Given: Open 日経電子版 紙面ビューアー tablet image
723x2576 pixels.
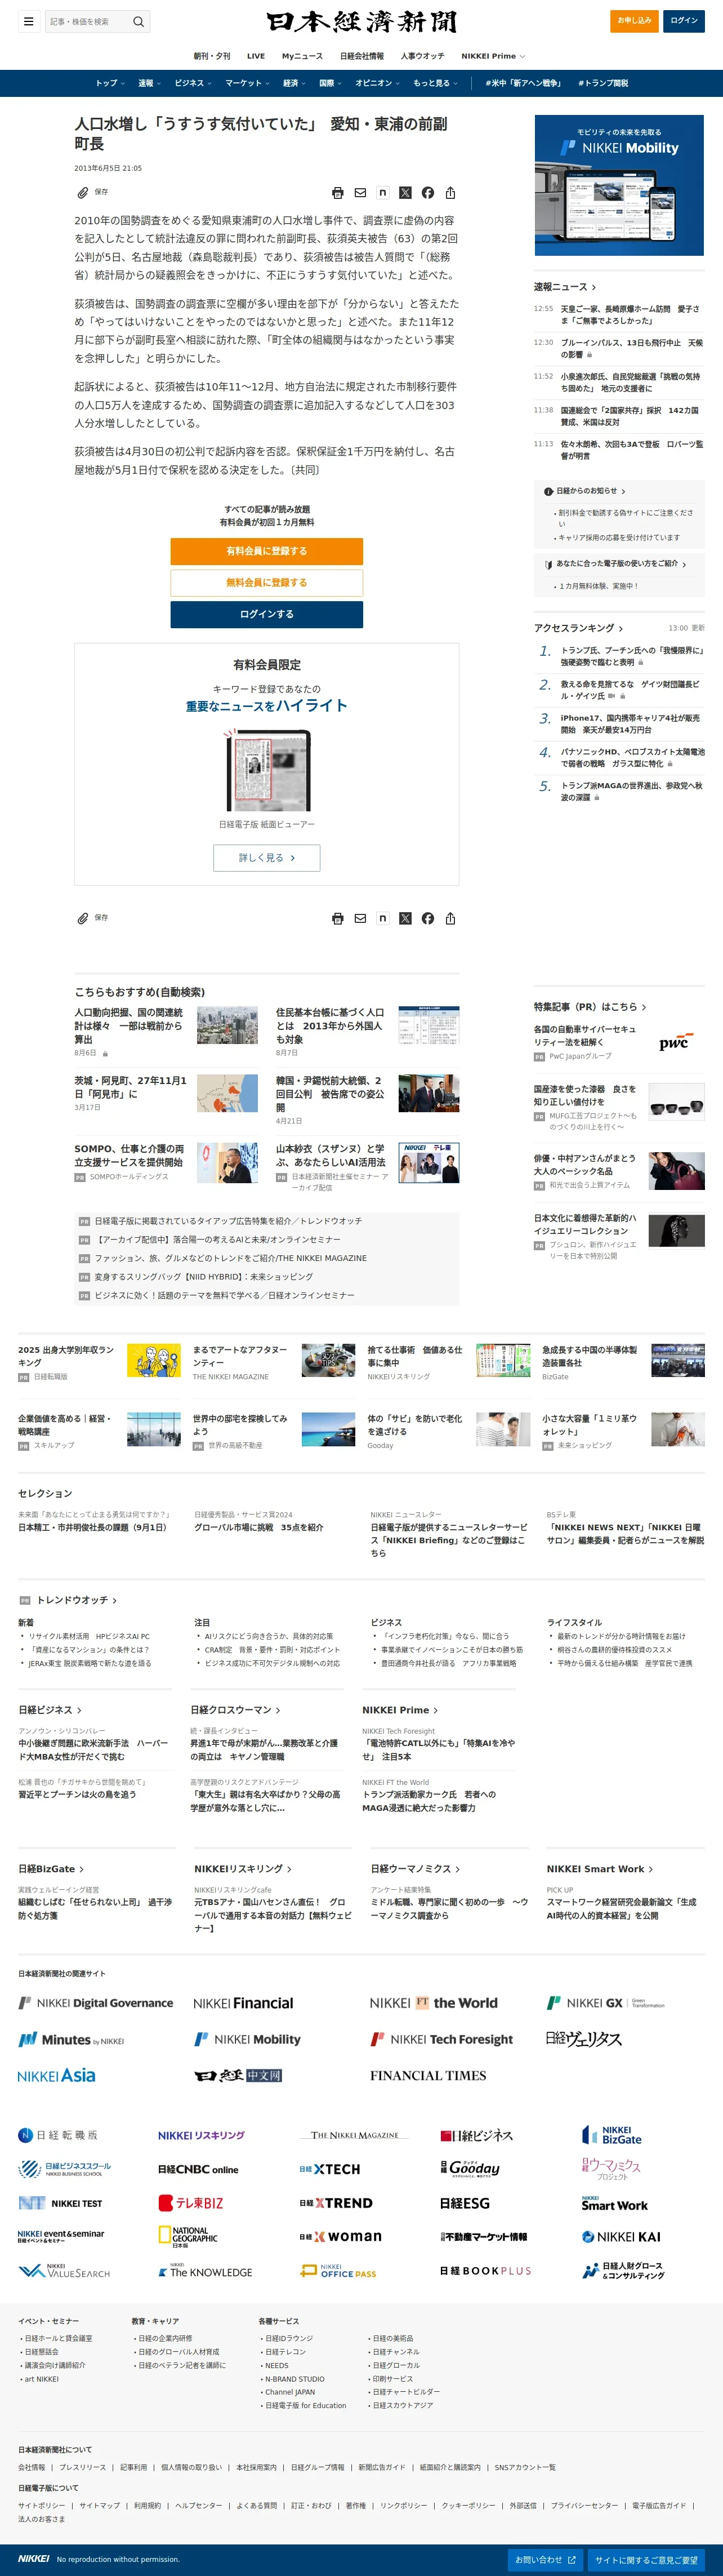Looking at the screenshot, I should [267, 770].
